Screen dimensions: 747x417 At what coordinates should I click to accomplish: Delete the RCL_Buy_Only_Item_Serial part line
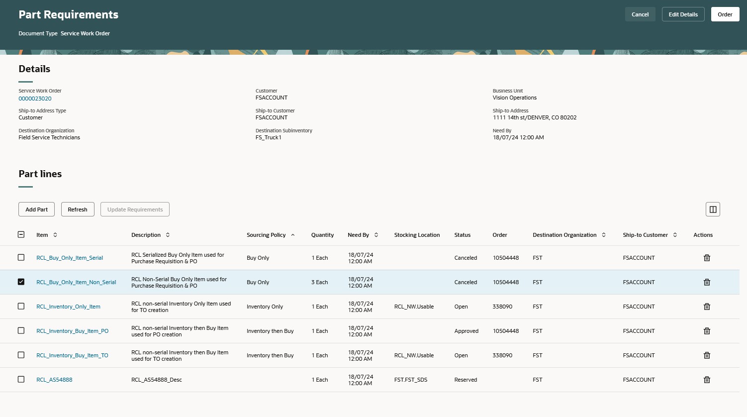[707, 258]
